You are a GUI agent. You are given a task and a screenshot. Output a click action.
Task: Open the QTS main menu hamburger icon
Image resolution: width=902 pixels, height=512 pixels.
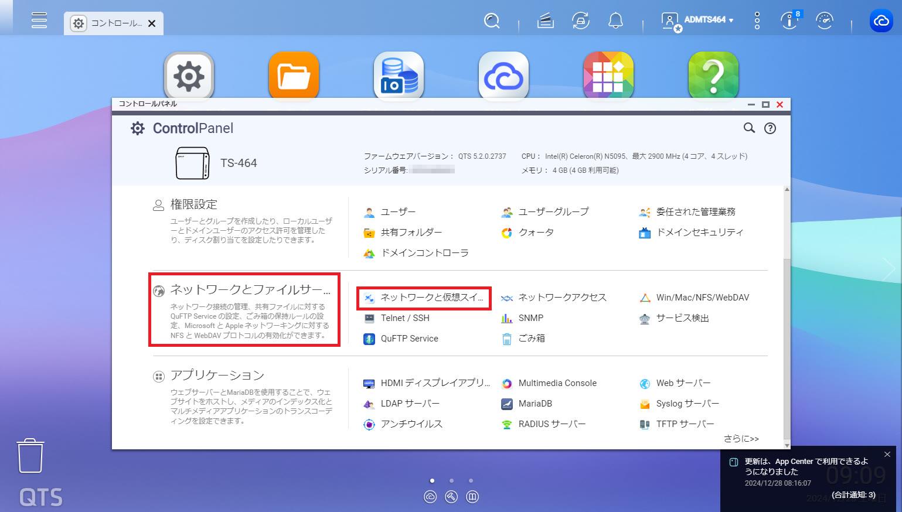click(x=39, y=21)
